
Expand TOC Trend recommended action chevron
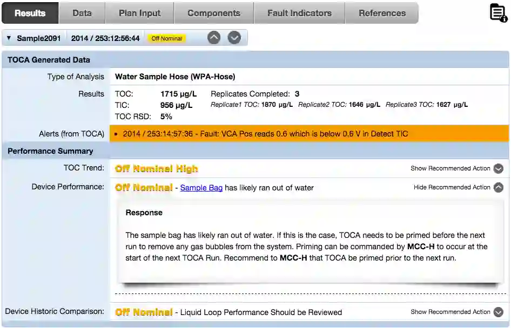click(498, 168)
